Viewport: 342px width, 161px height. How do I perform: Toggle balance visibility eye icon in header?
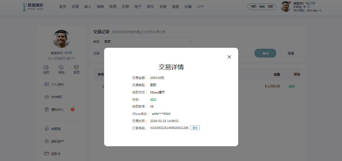coord(304,7)
